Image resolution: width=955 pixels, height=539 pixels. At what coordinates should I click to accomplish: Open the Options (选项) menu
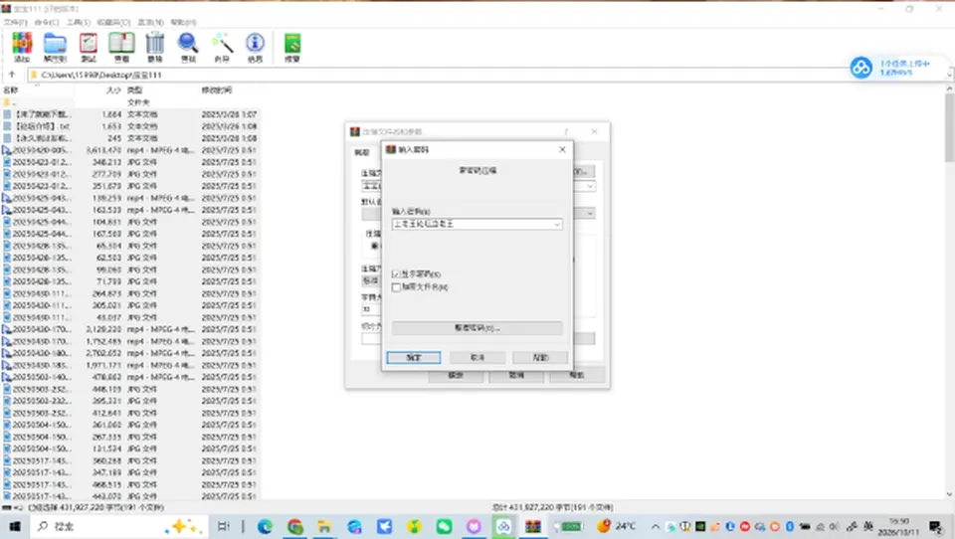tap(150, 22)
